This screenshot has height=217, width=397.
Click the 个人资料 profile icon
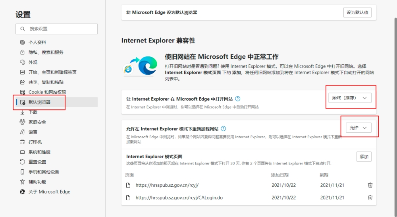pos(22,42)
